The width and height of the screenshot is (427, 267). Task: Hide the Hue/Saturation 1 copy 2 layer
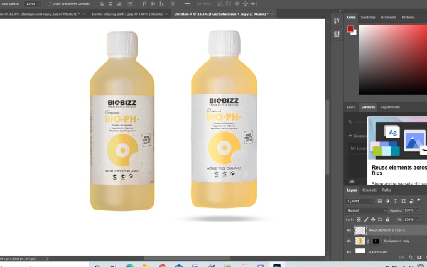point(349,230)
